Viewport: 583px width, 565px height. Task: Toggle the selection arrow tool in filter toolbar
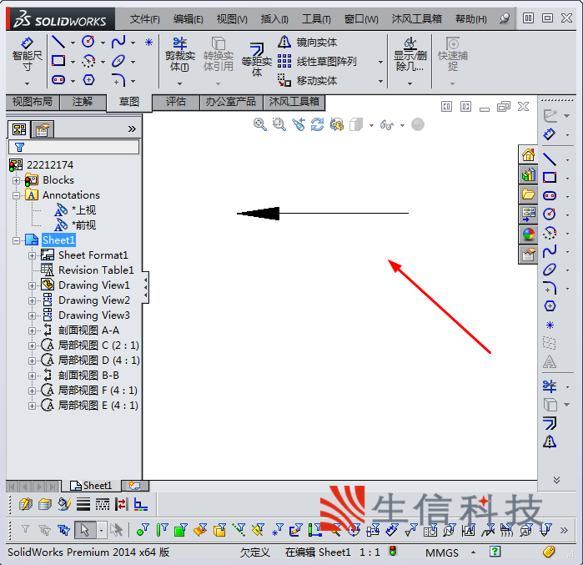[85, 530]
